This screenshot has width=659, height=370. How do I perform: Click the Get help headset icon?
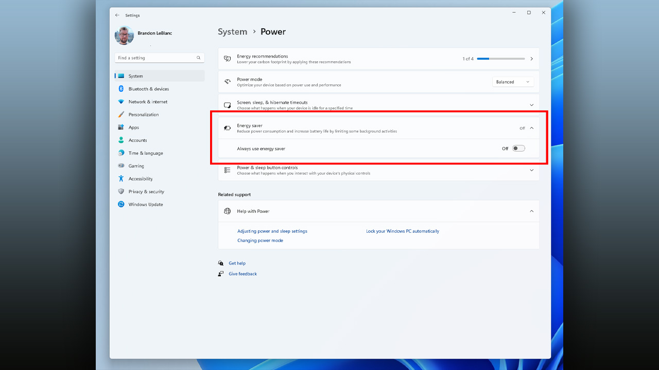(221, 263)
